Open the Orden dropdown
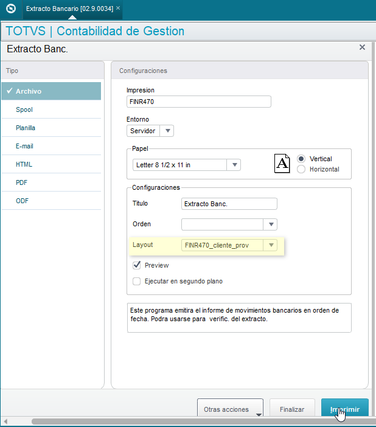 (271, 224)
